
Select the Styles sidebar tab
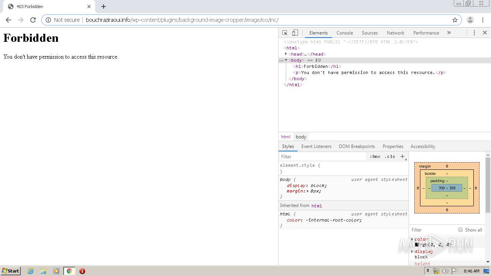(x=288, y=146)
